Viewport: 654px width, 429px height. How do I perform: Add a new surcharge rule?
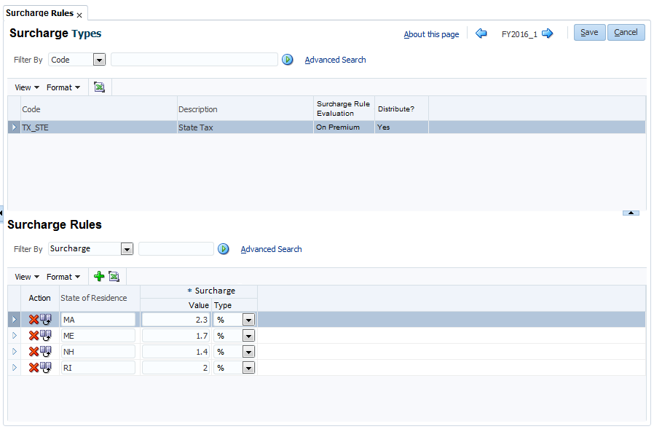[x=99, y=276]
